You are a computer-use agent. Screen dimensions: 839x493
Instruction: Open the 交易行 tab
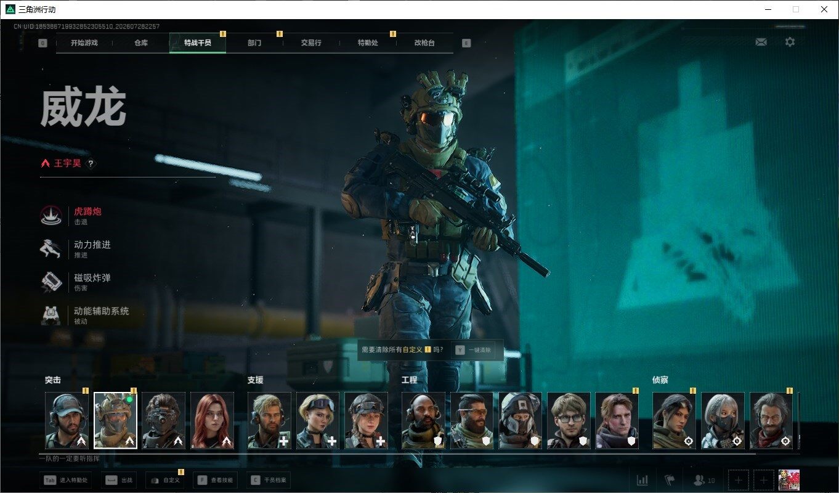point(311,43)
